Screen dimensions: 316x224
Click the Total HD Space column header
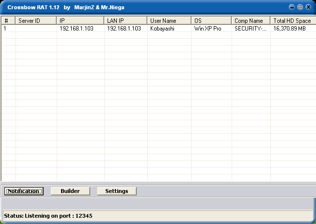[292, 21]
